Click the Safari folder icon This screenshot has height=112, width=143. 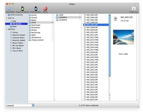point(30,35)
